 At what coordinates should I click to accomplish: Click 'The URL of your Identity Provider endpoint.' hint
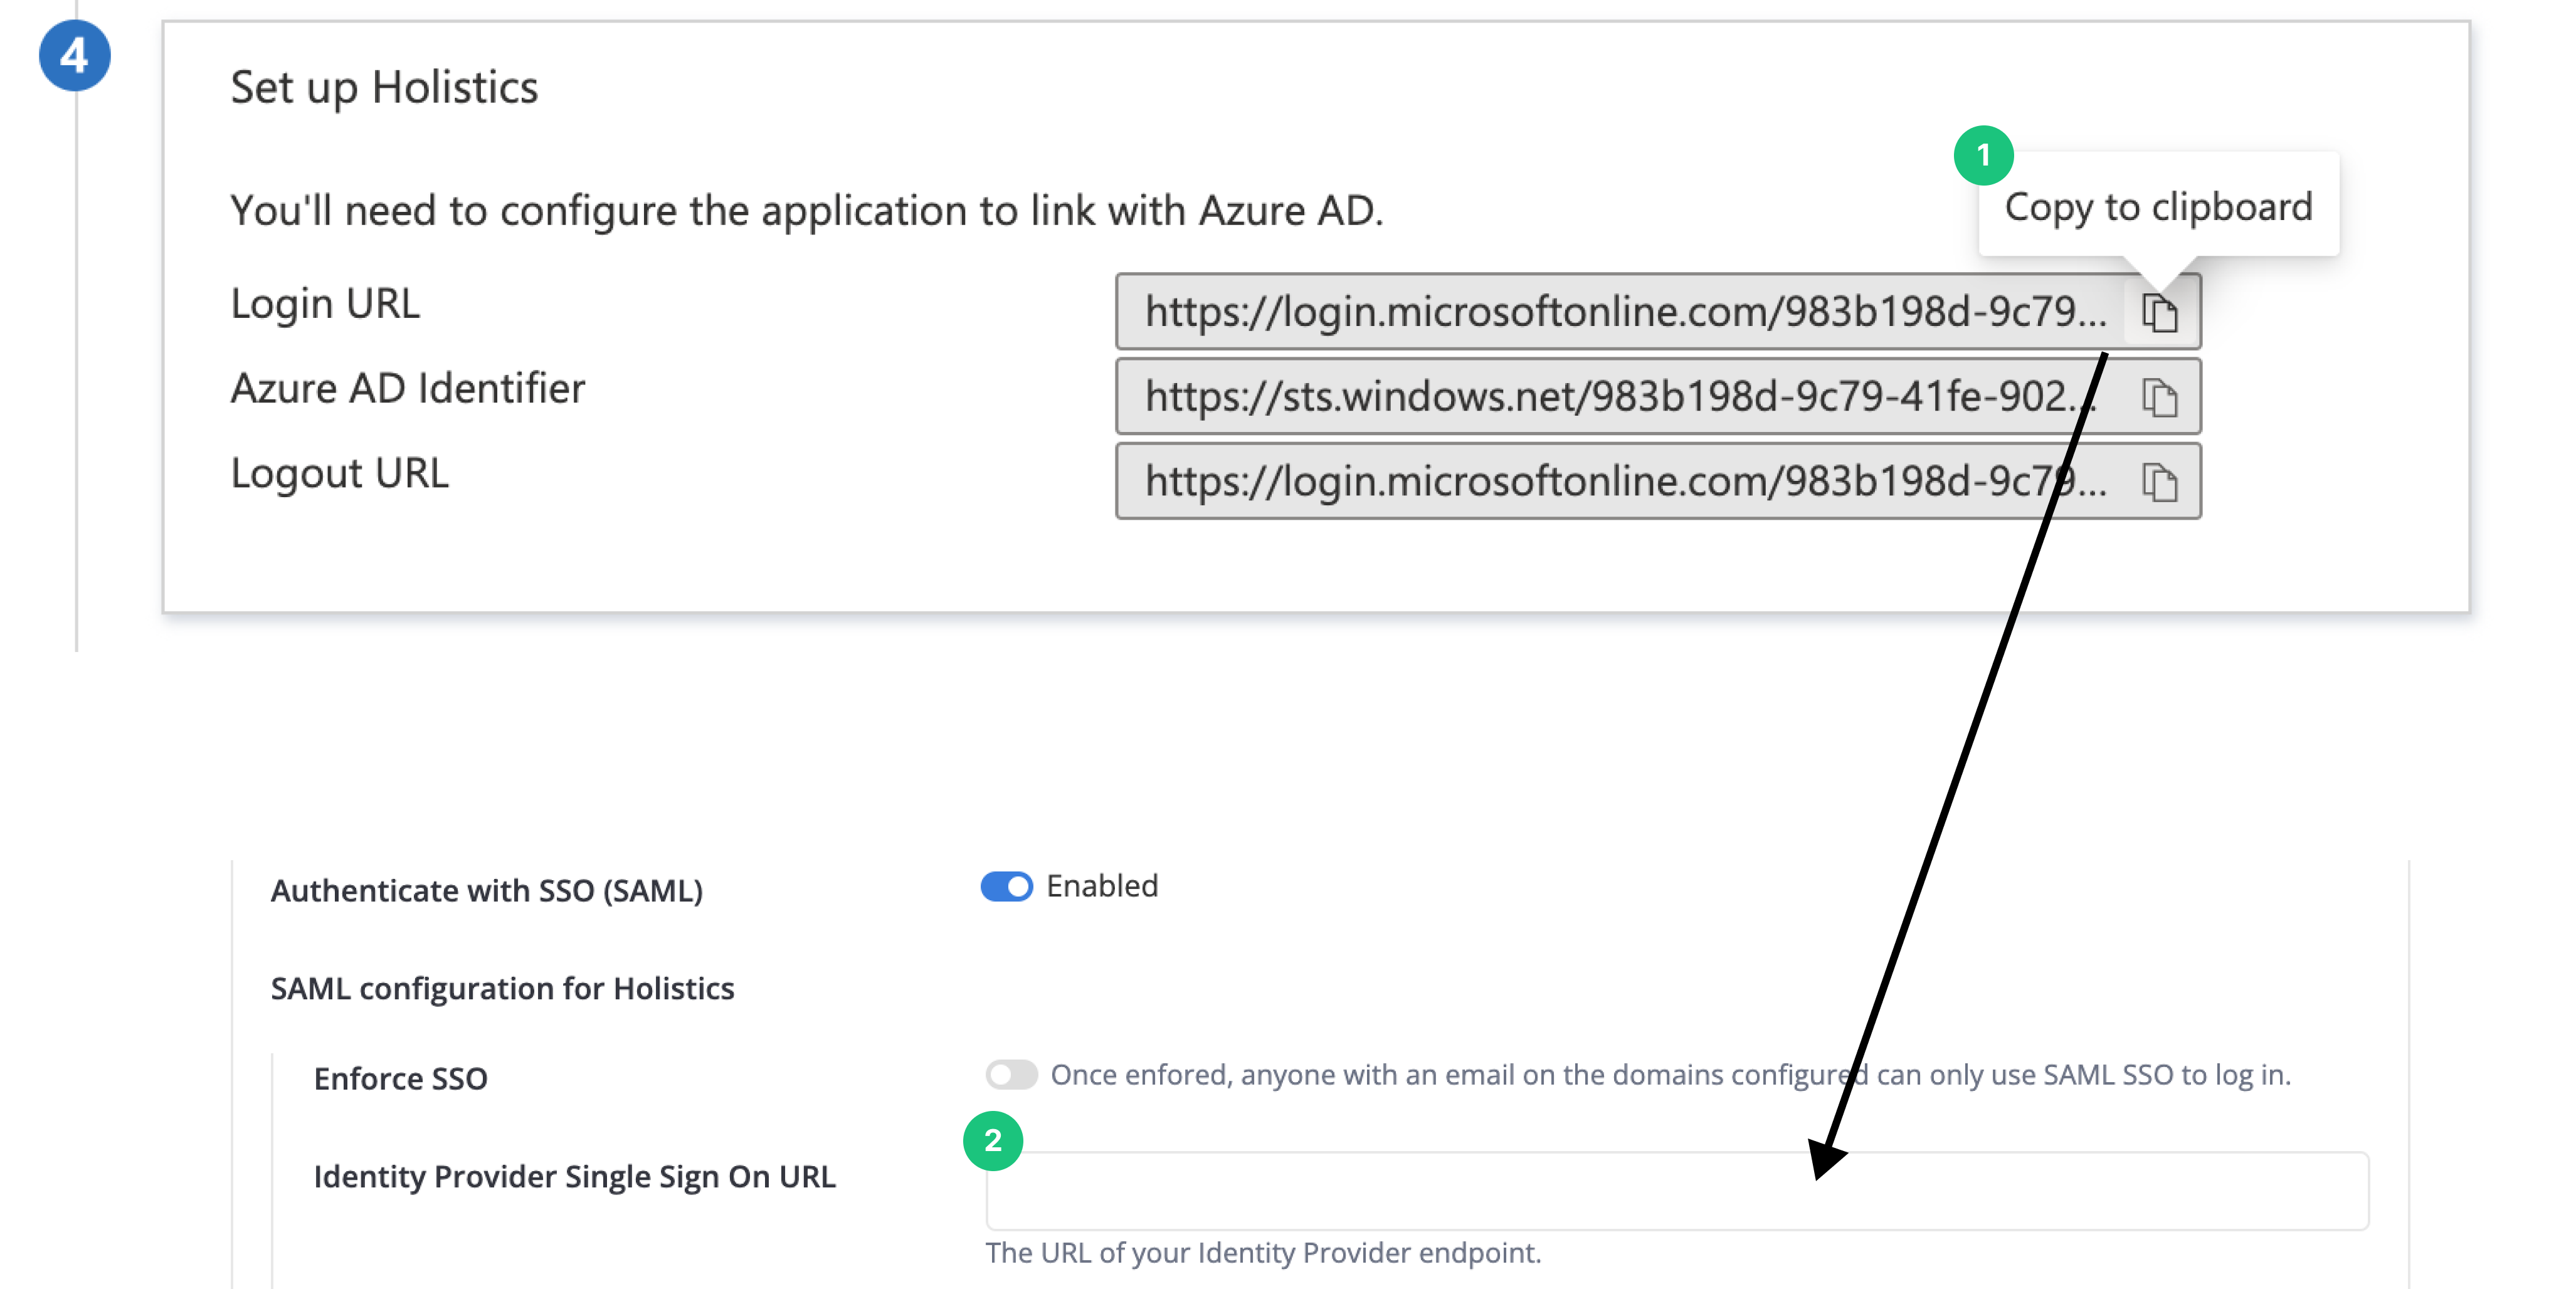pos(1263,1253)
